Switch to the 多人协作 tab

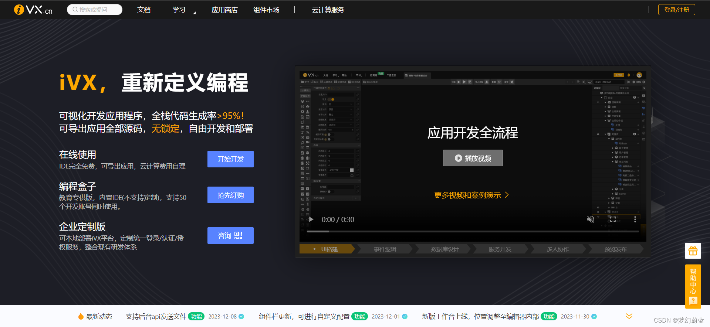tap(558, 249)
